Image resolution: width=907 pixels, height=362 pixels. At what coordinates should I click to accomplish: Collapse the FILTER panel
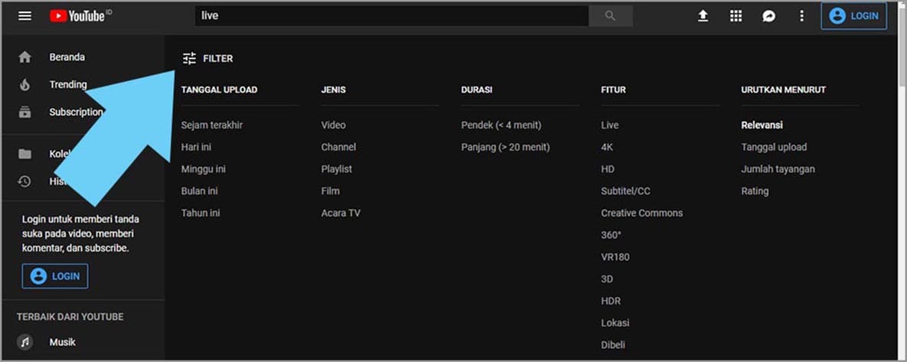coord(207,59)
